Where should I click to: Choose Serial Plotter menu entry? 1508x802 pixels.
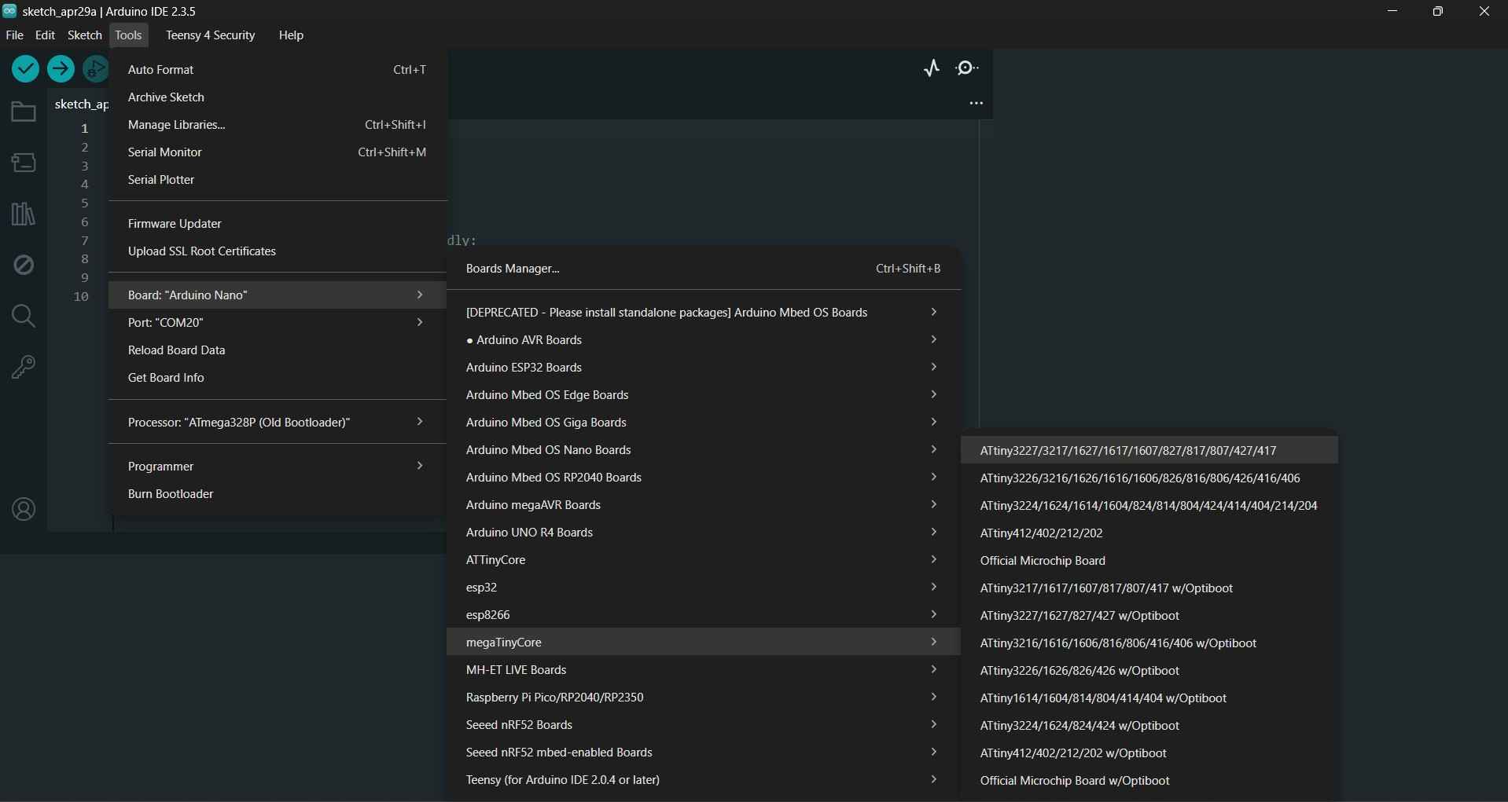coord(278,180)
